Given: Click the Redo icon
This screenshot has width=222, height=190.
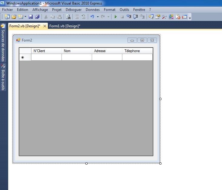Looking at the screenshot, I should coord(103,17).
